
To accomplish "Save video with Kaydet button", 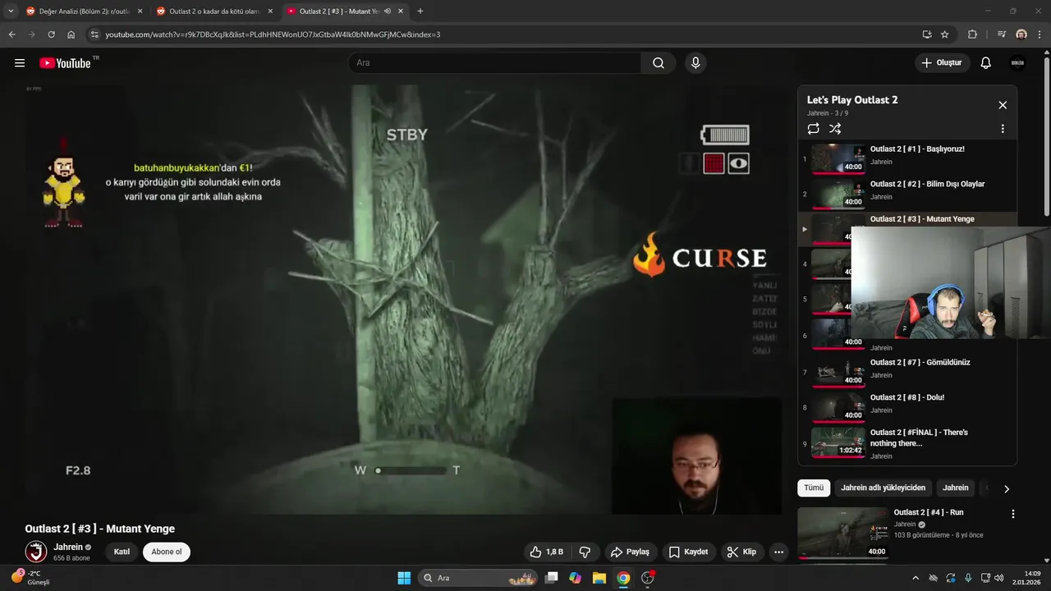I will [x=688, y=552].
